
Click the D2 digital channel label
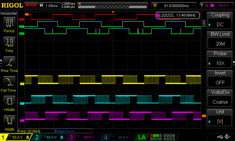pos(22,33)
